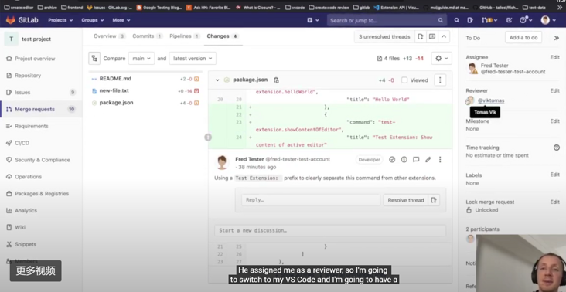Click the Add a to do button

(x=523, y=38)
